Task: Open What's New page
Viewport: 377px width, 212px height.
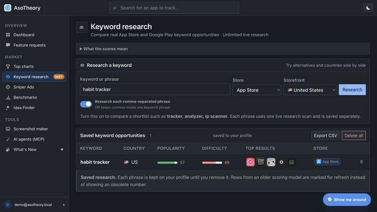Action: pyautogui.click(x=34, y=149)
